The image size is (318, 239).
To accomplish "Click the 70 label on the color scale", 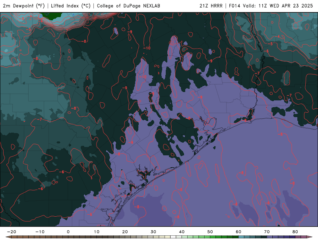I will (x=267, y=232).
